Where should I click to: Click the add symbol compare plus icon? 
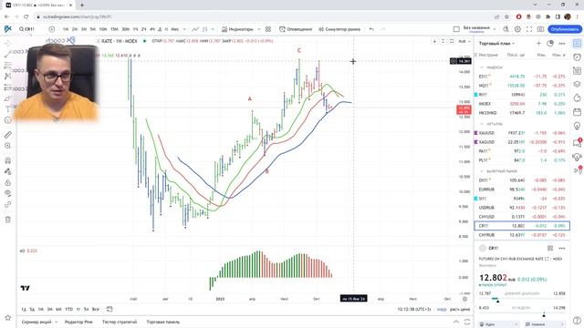(52, 29)
